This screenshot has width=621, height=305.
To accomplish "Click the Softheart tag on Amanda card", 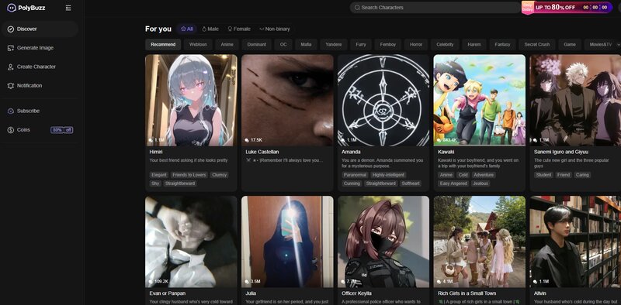I will (411, 183).
